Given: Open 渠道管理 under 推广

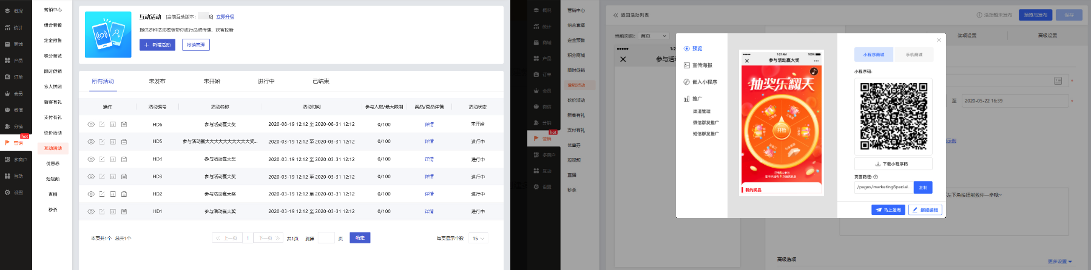Looking at the screenshot, I should 701,111.
